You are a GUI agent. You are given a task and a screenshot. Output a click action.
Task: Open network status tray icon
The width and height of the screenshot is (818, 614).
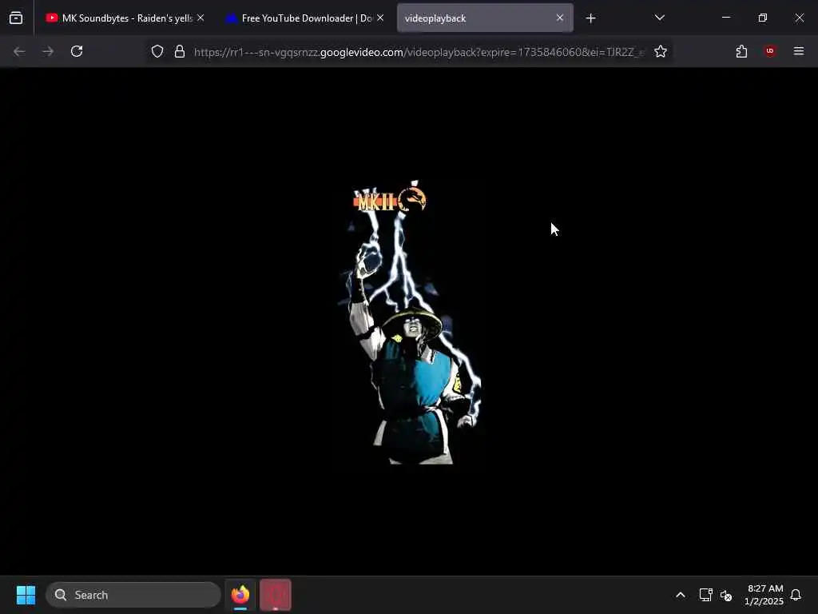[705, 595]
